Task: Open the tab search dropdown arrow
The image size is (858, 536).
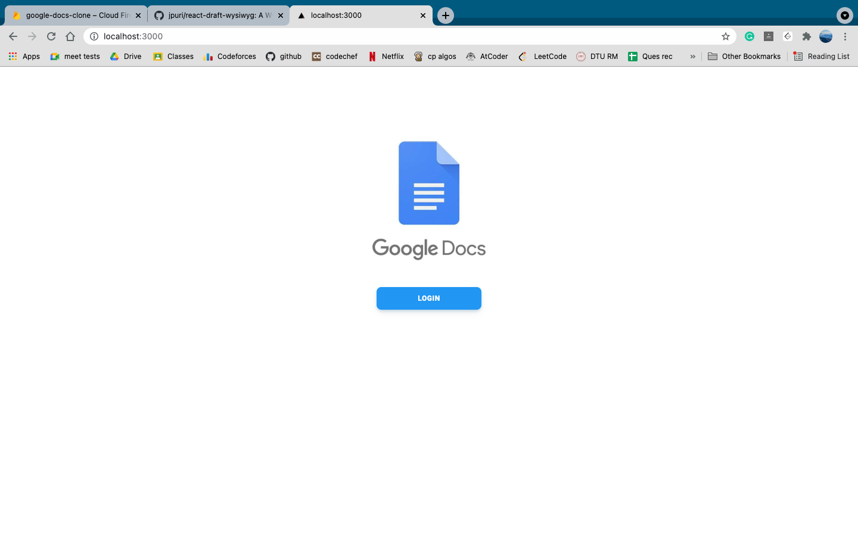Action: 845,15
